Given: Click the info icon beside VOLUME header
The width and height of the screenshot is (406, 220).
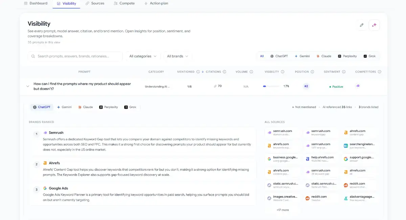Looking at the screenshot, I should (x=251, y=72).
